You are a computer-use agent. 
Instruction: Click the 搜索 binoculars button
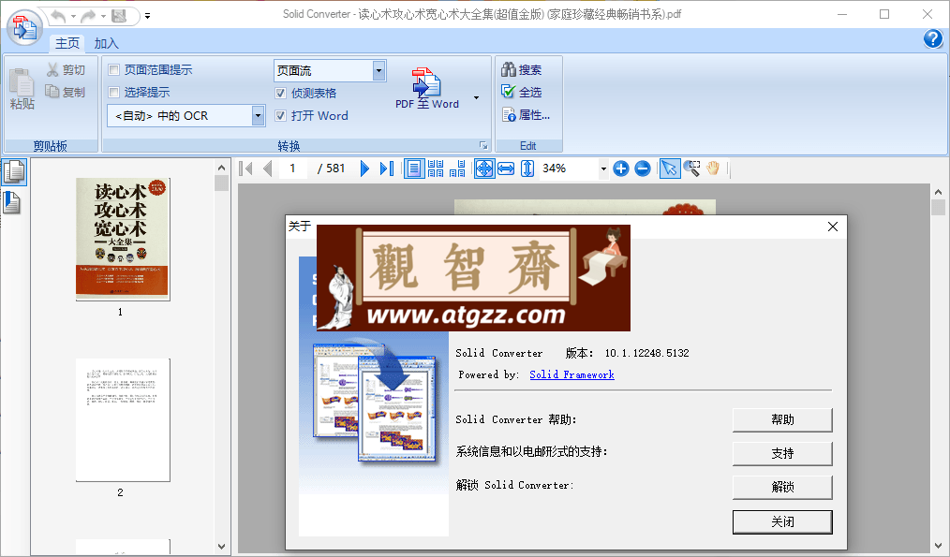(522, 70)
